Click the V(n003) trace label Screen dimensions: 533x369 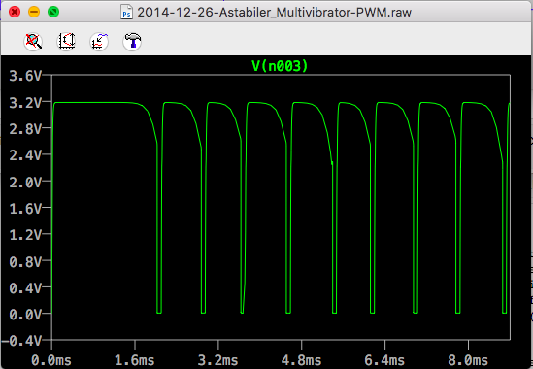(x=280, y=66)
